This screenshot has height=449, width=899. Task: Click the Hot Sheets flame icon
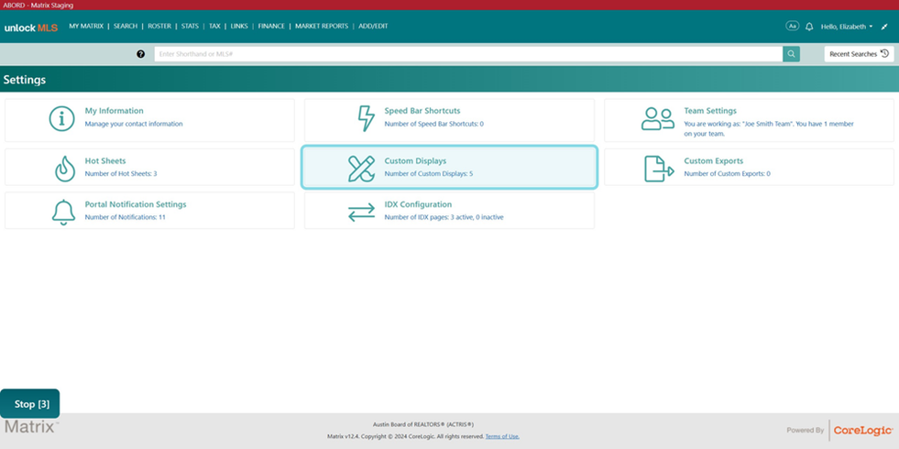point(65,169)
